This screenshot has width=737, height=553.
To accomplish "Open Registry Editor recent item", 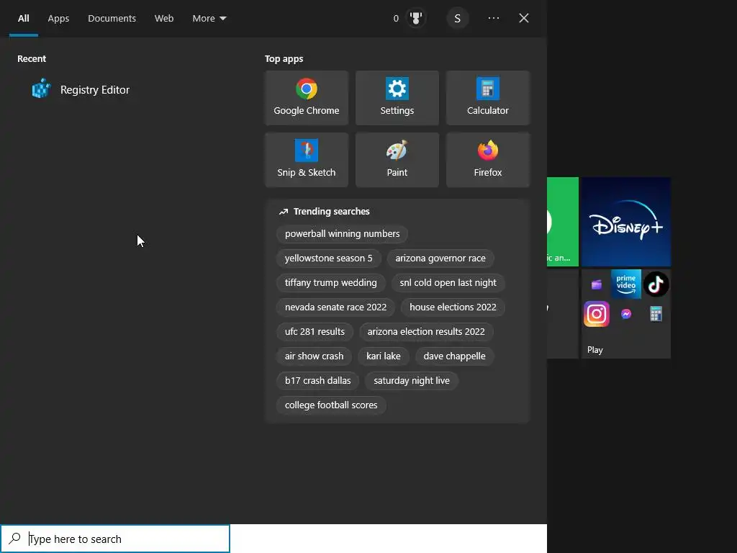I will pos(81,89).
